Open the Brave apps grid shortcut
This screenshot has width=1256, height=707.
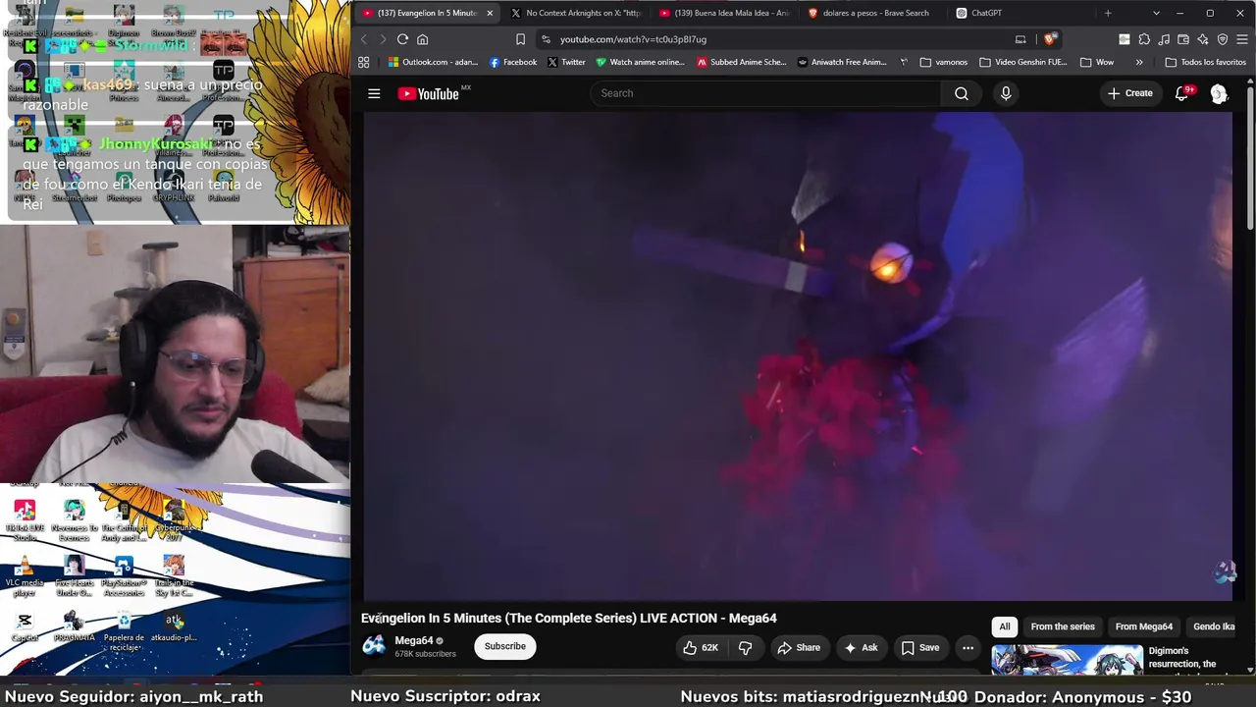363,62
